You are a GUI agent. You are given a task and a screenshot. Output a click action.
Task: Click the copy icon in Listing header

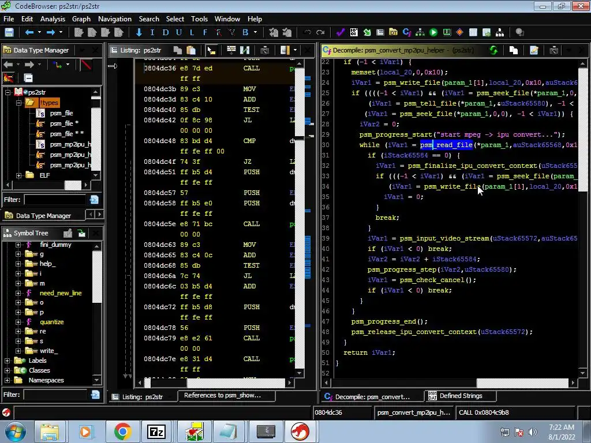point(178,50)
